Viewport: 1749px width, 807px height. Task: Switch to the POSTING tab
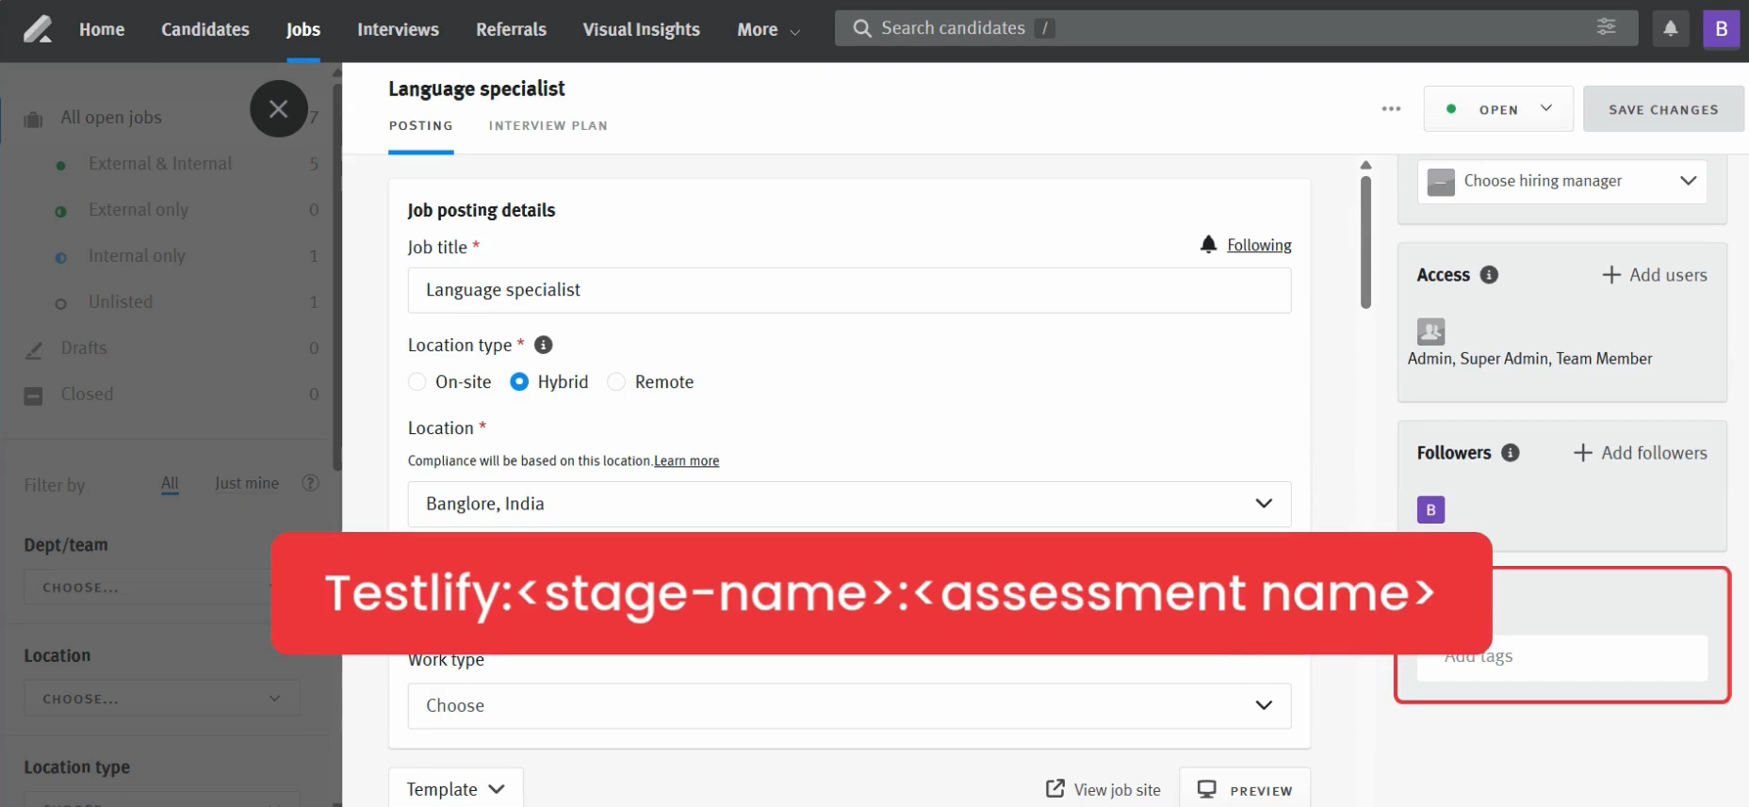[x=420, y=125]
